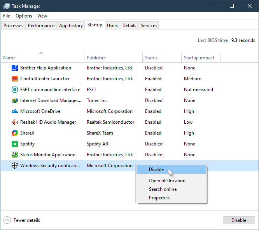This screenshot has height=230, width=259.
Task: Click the Windows Security shield icon
Action: click(x=15, y=166)
